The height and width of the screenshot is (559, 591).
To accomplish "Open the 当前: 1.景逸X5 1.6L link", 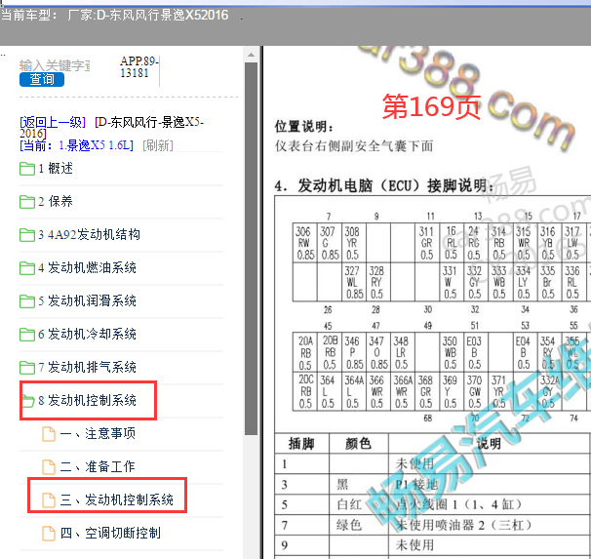I will (x=76, y=145).
